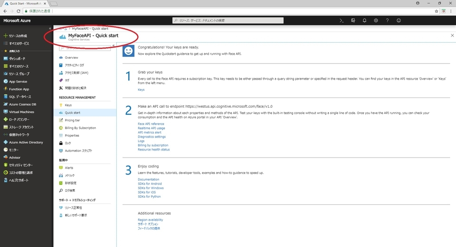Screen dimensions: 456x247
Task: Open アクセス制御 (IAM) in the resource menu
Action: (77, 73)
